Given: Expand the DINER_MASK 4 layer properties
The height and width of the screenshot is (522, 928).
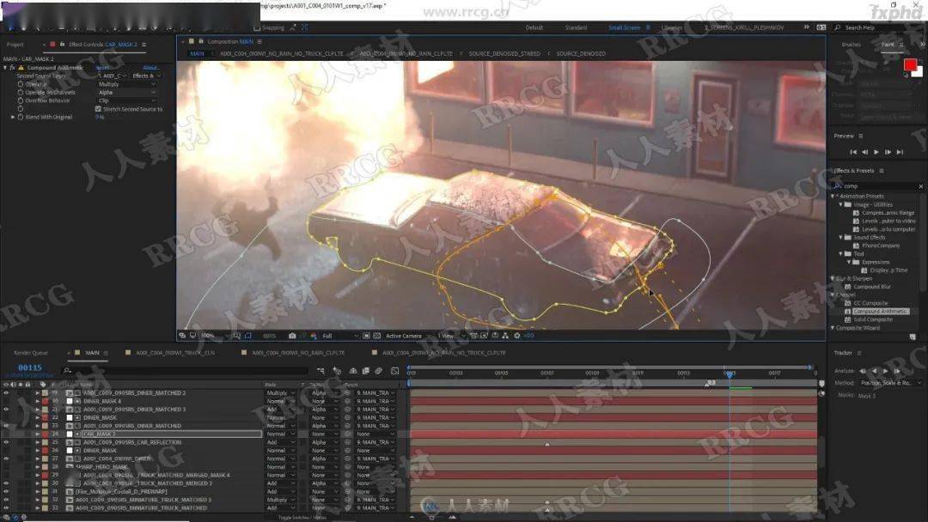Looking at the screenshot, I should (37, 401).
